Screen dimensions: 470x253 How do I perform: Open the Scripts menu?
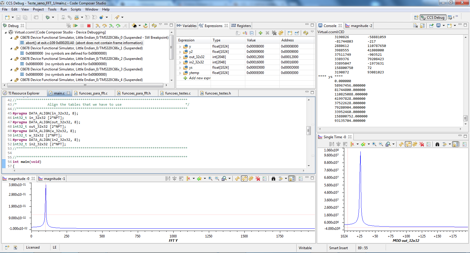76,9
